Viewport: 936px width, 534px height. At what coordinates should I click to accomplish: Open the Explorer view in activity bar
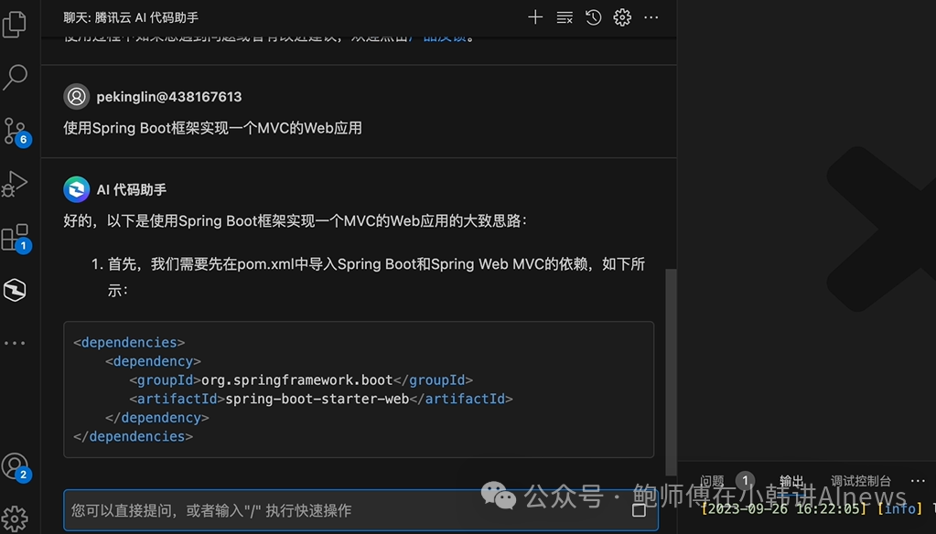tap(15, 25)
